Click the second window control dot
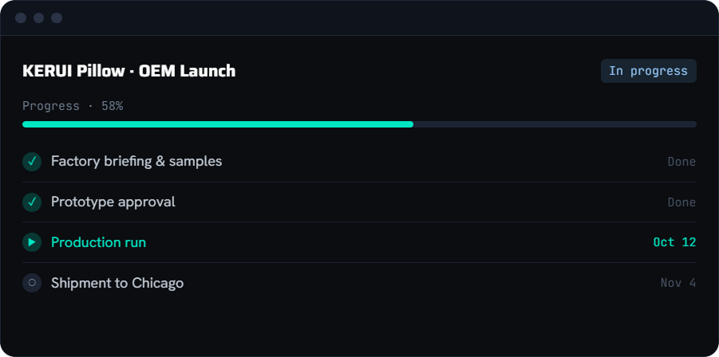Viewport: 719px width, 357px height. click(x=38, y=18)
